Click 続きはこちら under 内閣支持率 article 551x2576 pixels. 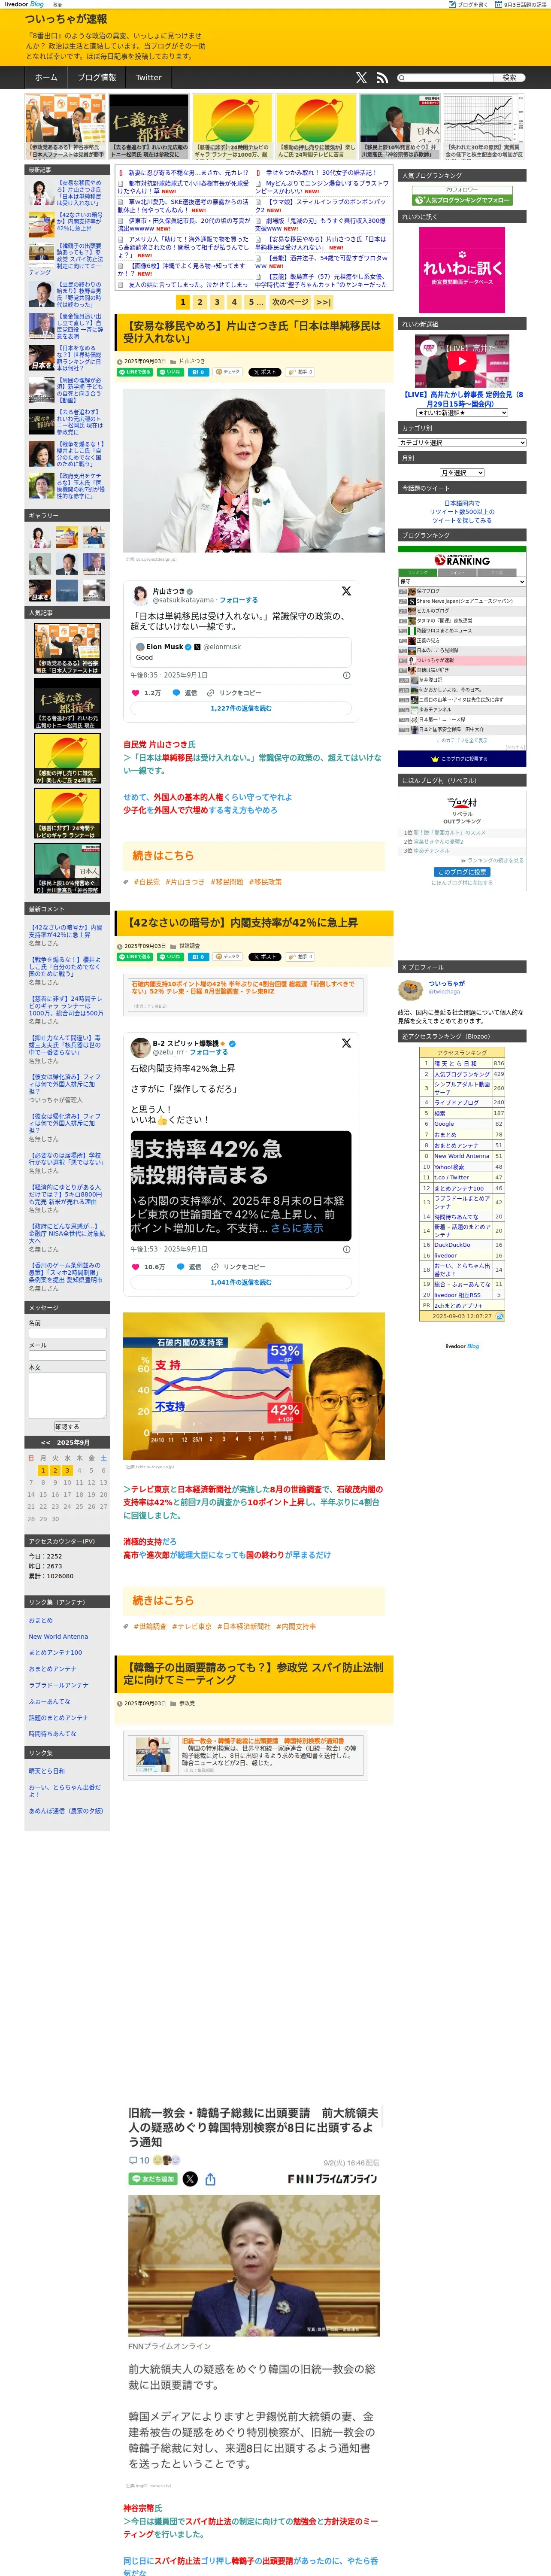point(163,1600)
